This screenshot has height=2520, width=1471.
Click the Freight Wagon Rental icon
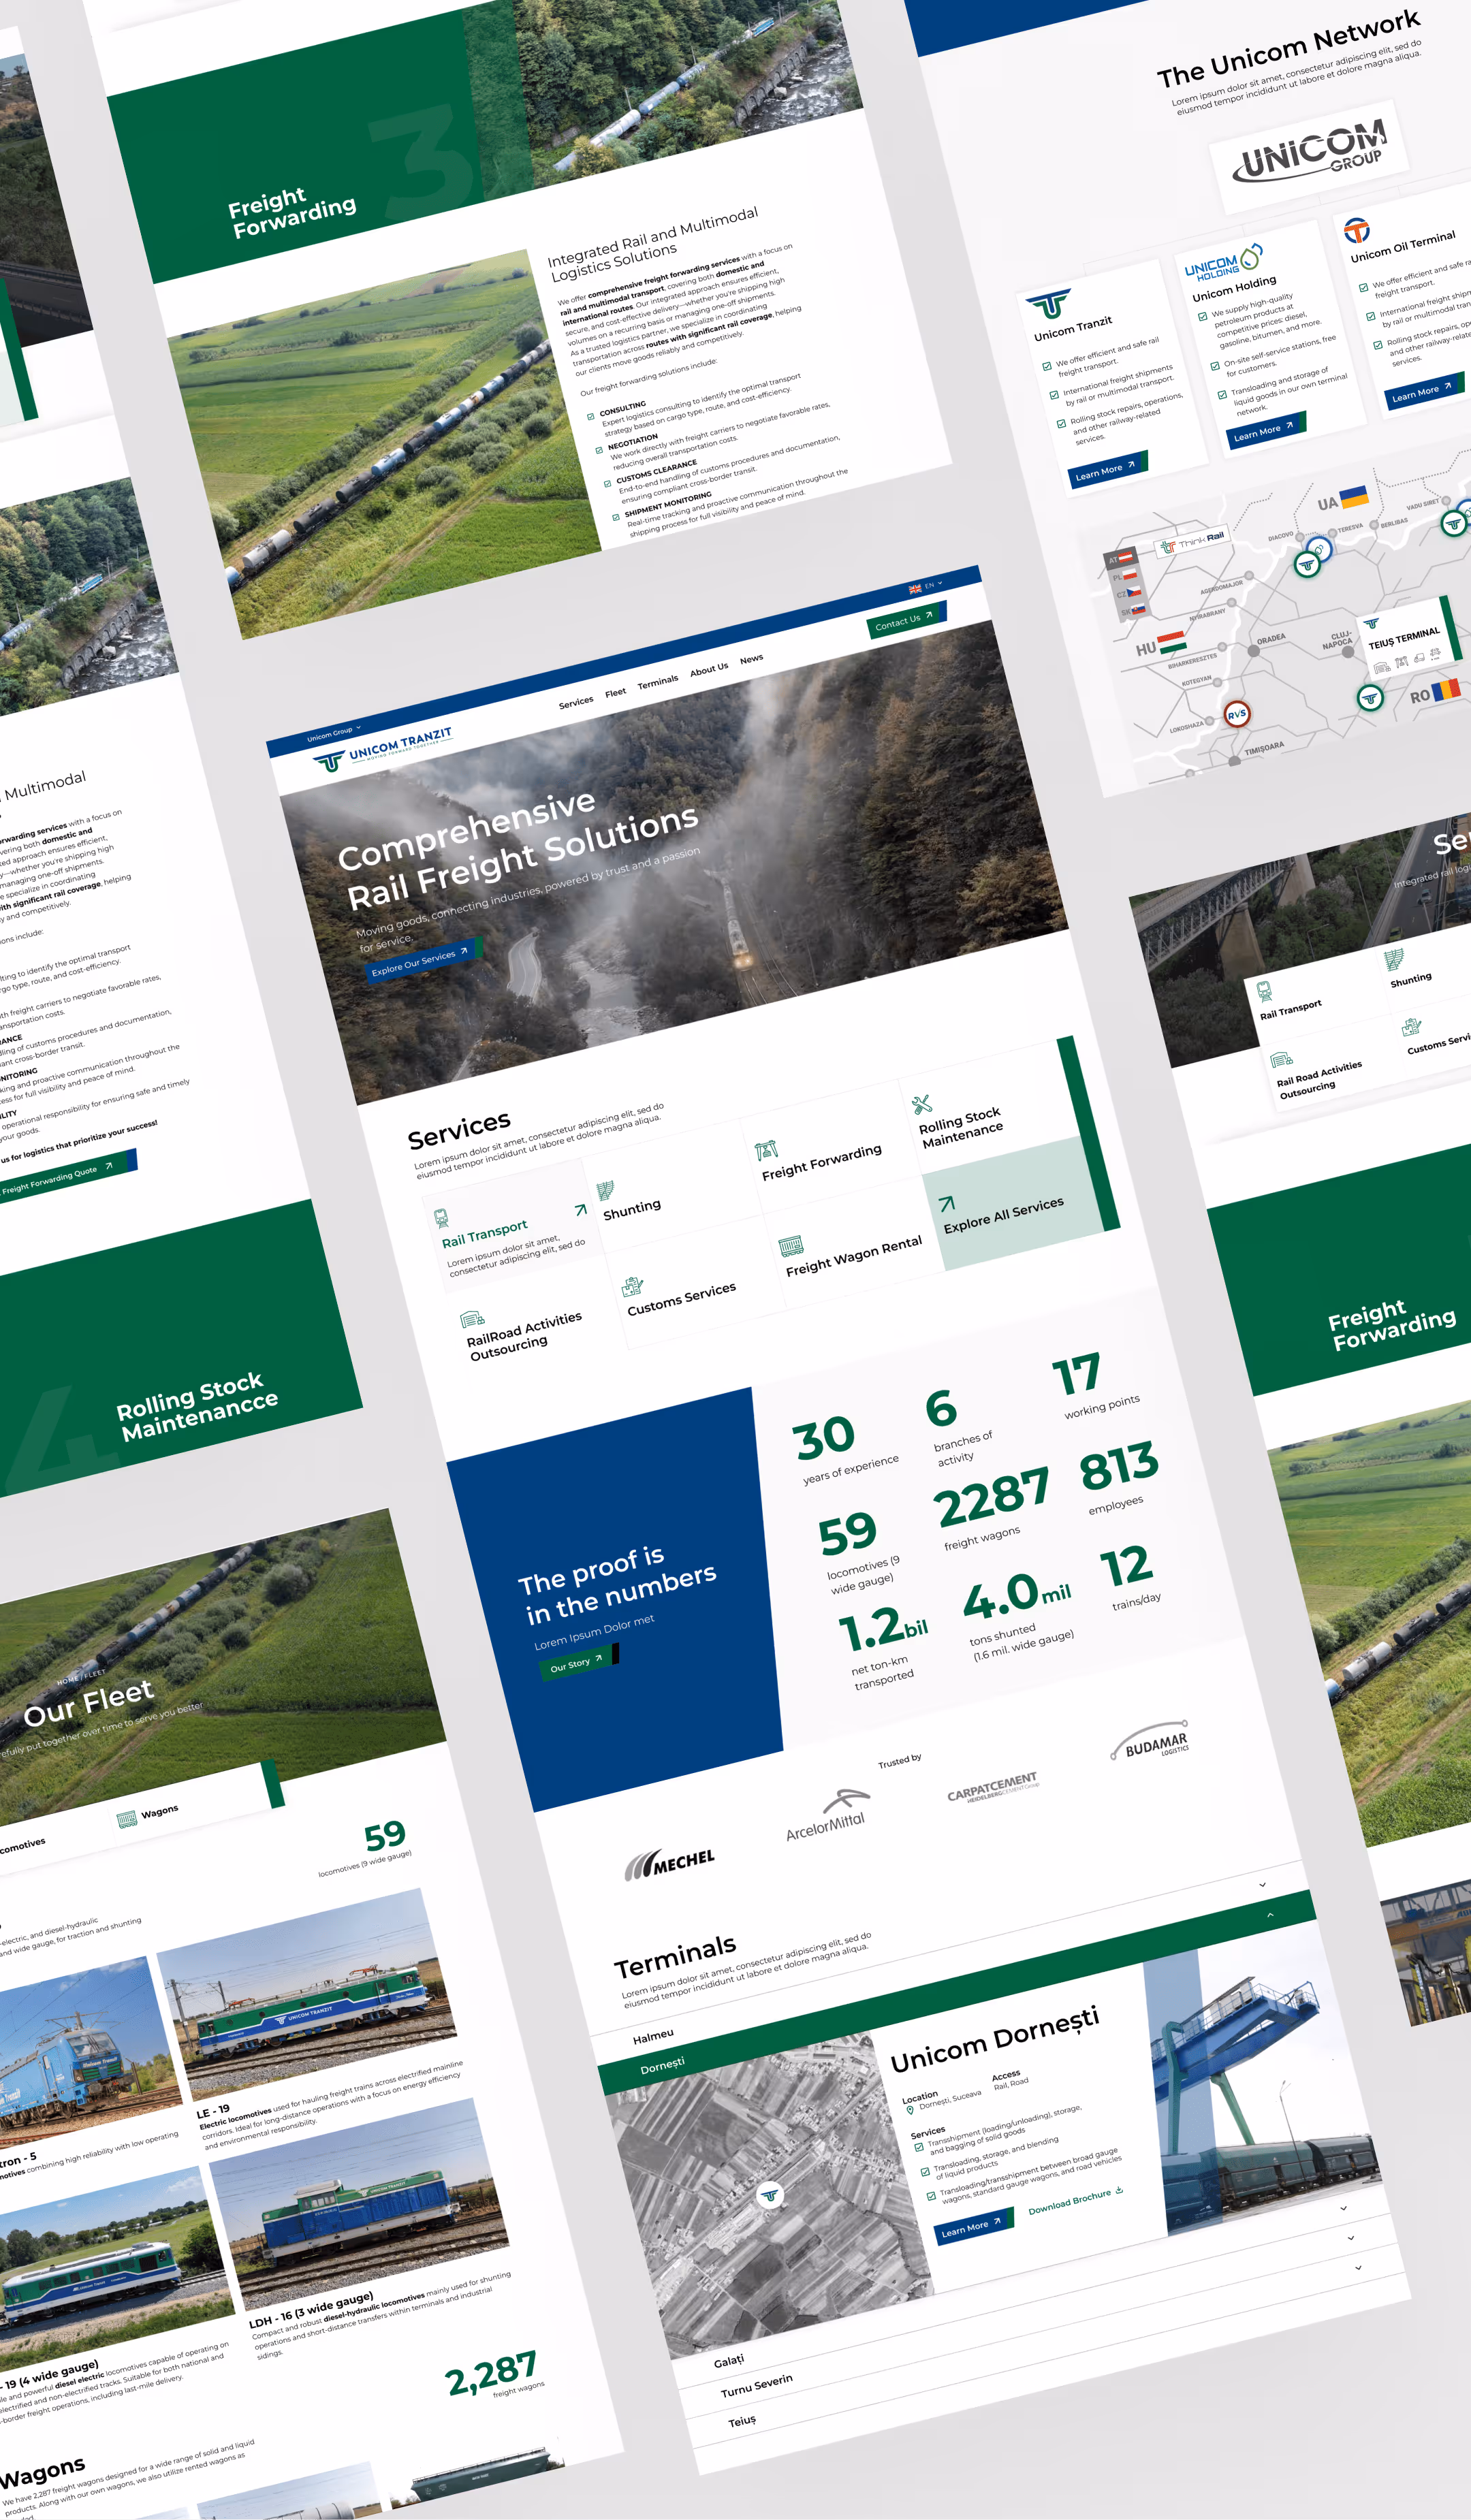[791, 1245]
